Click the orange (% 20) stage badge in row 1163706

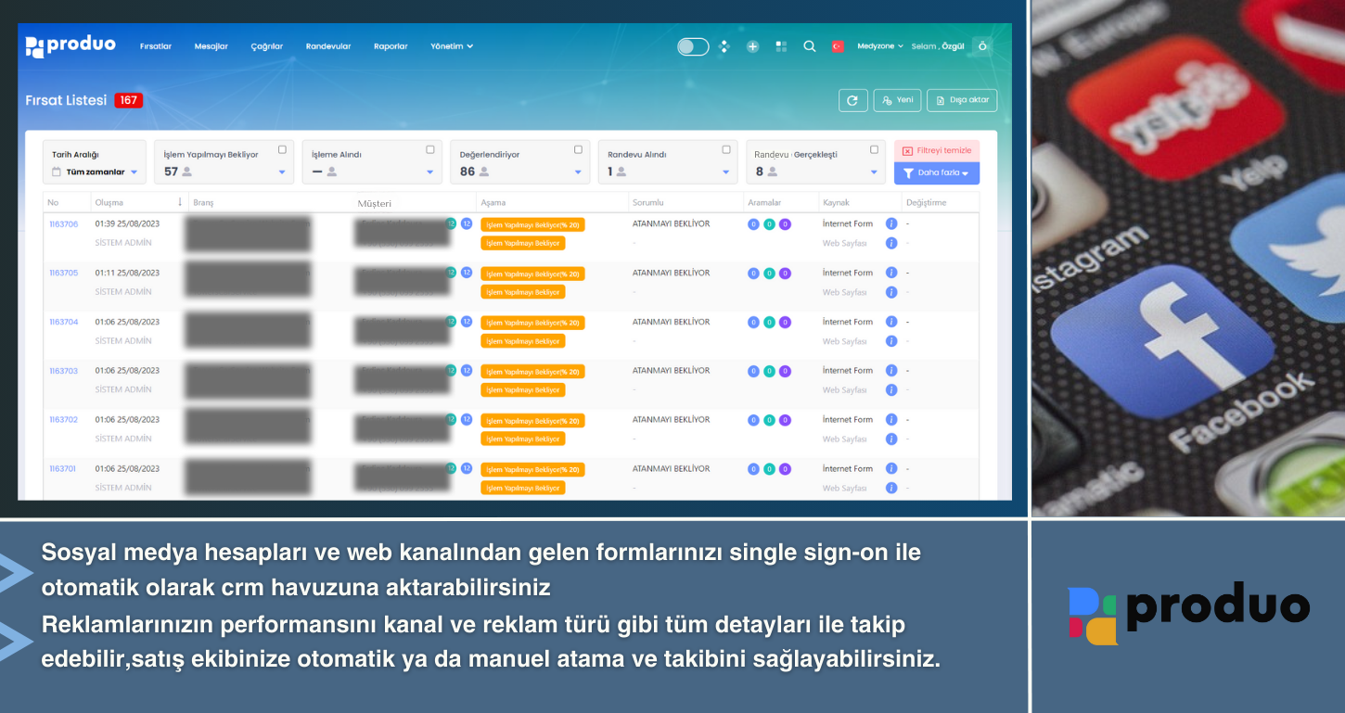tap(532, 224)
